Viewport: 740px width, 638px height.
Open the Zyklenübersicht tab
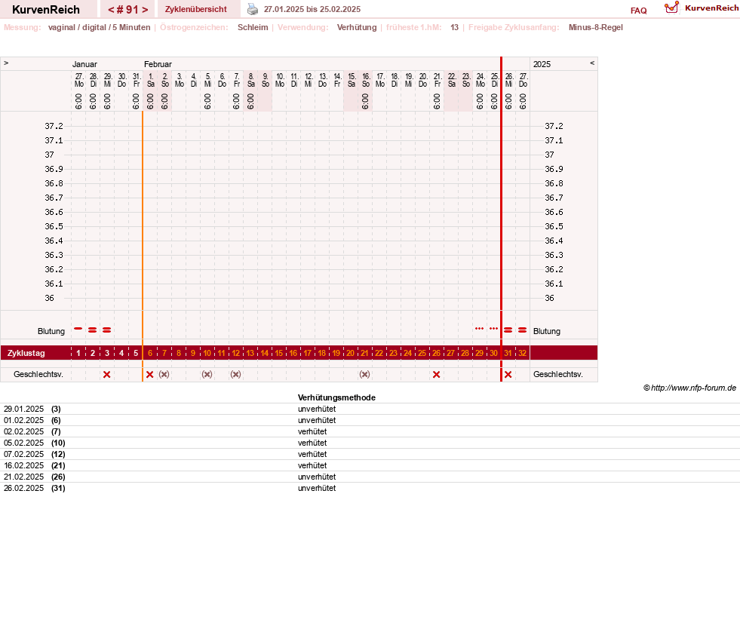[196, 10]
